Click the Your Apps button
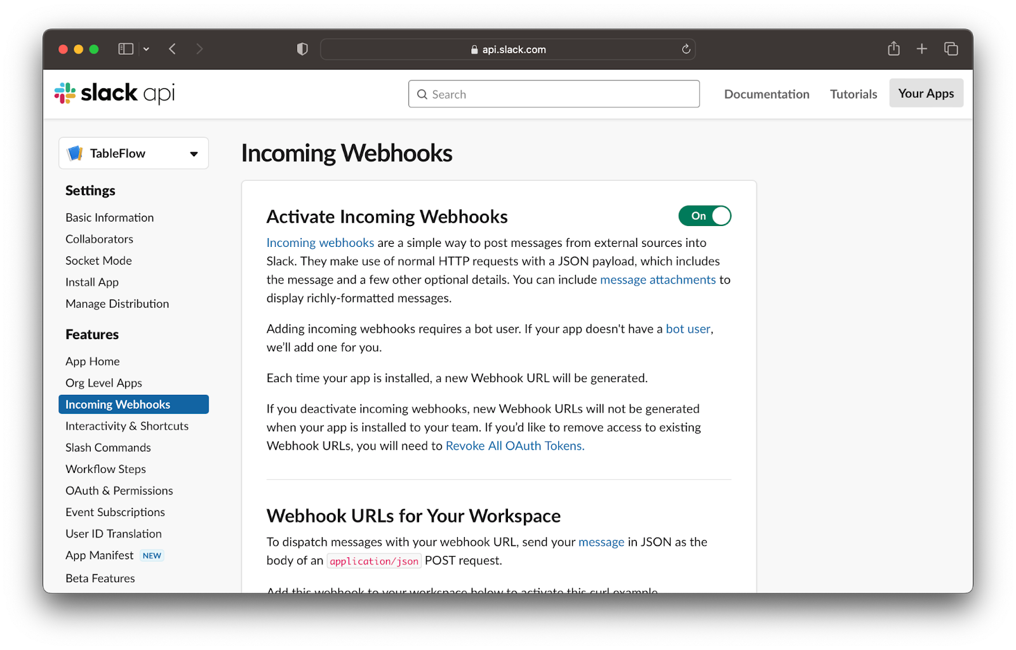 point(926,93)
